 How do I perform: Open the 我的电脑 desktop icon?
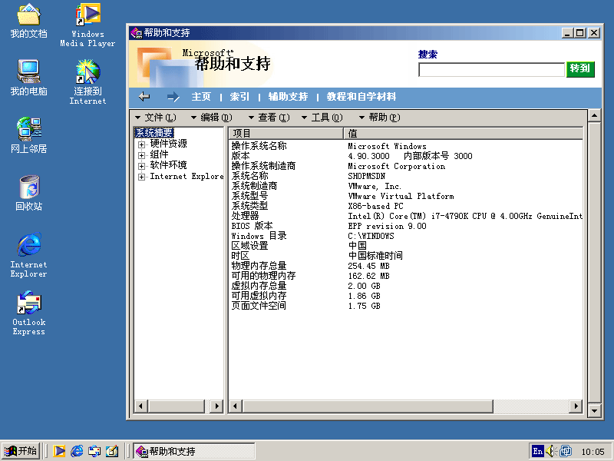28,77
